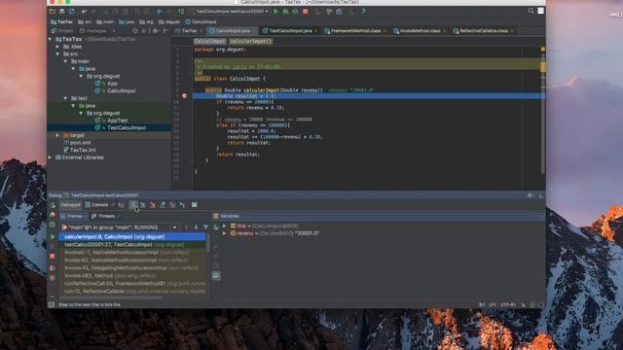Click the next frame down arrow
The width and height of the screenshot is (623, 350).
click(x=196, y=227)
